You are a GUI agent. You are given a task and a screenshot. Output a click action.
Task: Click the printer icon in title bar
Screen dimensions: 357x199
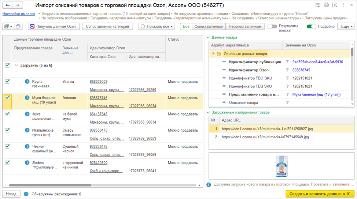coord(325,5)
